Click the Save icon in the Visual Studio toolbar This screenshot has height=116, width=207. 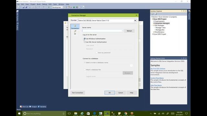[23, 7]
